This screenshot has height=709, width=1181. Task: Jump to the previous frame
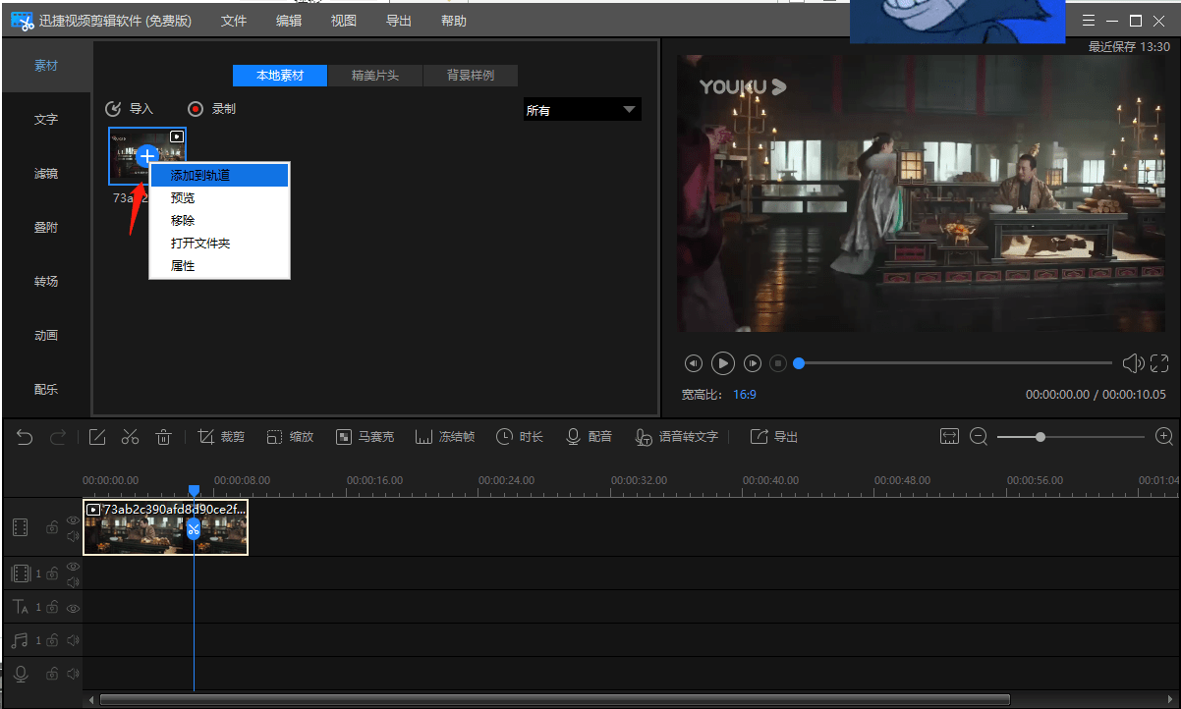click(694, 363)
